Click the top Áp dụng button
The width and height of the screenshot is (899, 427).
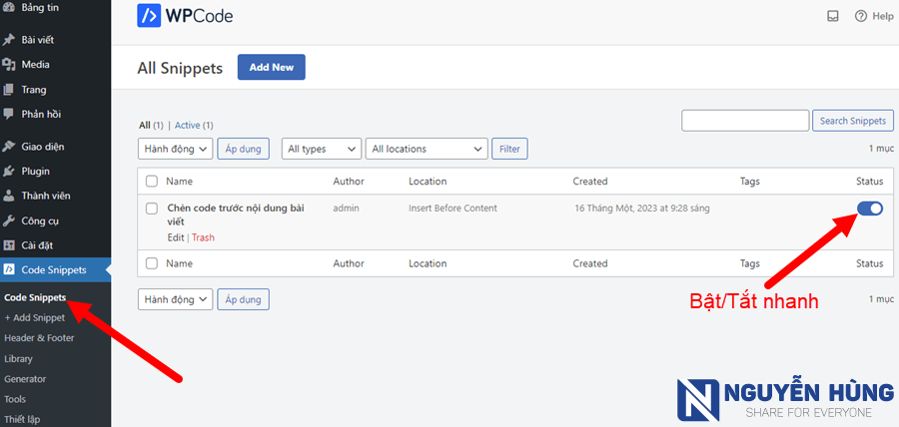[x=243, y=149]
